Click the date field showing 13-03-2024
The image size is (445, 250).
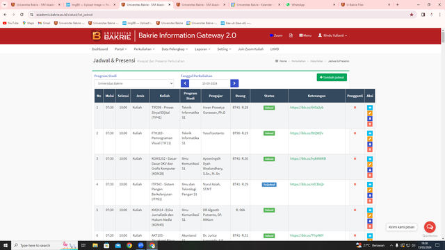(x=210, y=83)
